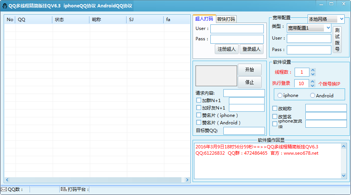This screenshot has width=351, height=195.
Task: Click the 目标赞QQ input field
Action: coord(244,131)
